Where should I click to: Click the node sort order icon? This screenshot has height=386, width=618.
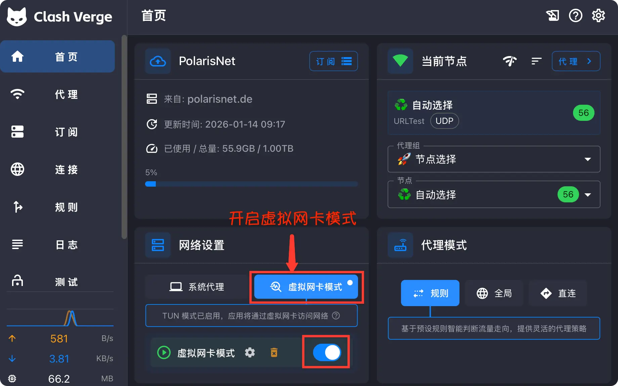[x=536, y=61]
